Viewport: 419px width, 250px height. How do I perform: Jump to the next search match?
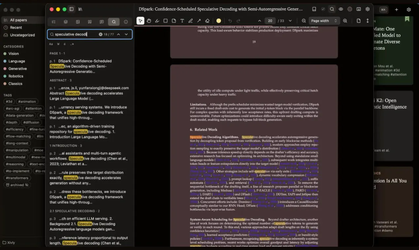(126, 34)
